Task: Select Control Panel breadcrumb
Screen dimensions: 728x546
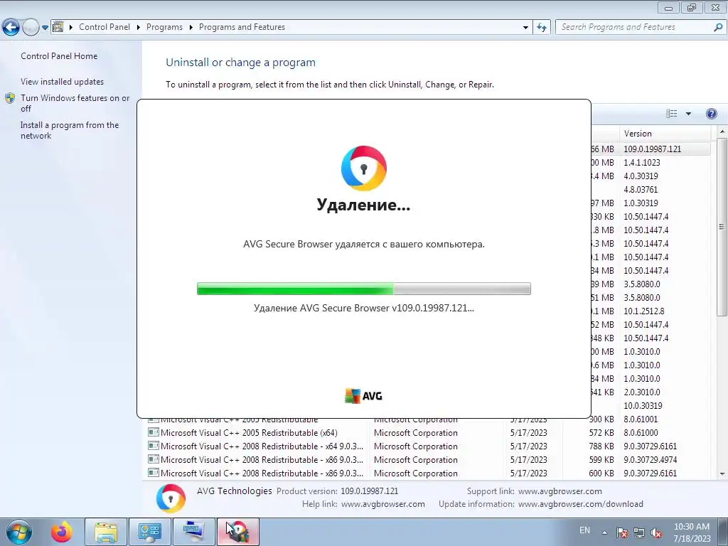Action: (105, 27)
